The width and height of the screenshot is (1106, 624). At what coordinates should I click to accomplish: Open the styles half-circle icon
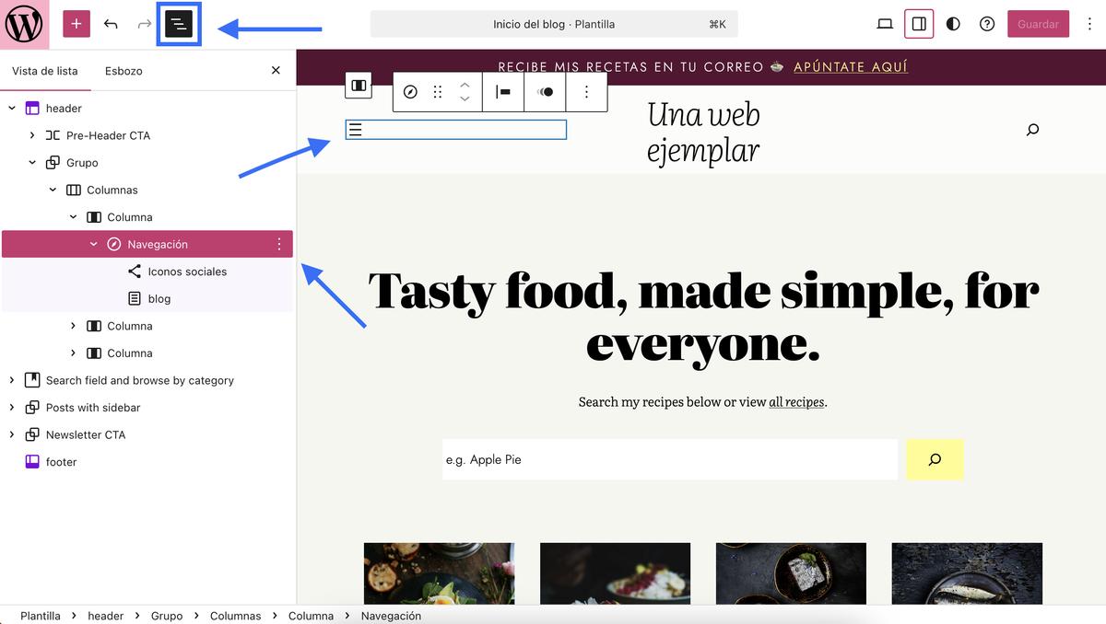[x=953, y=24]
